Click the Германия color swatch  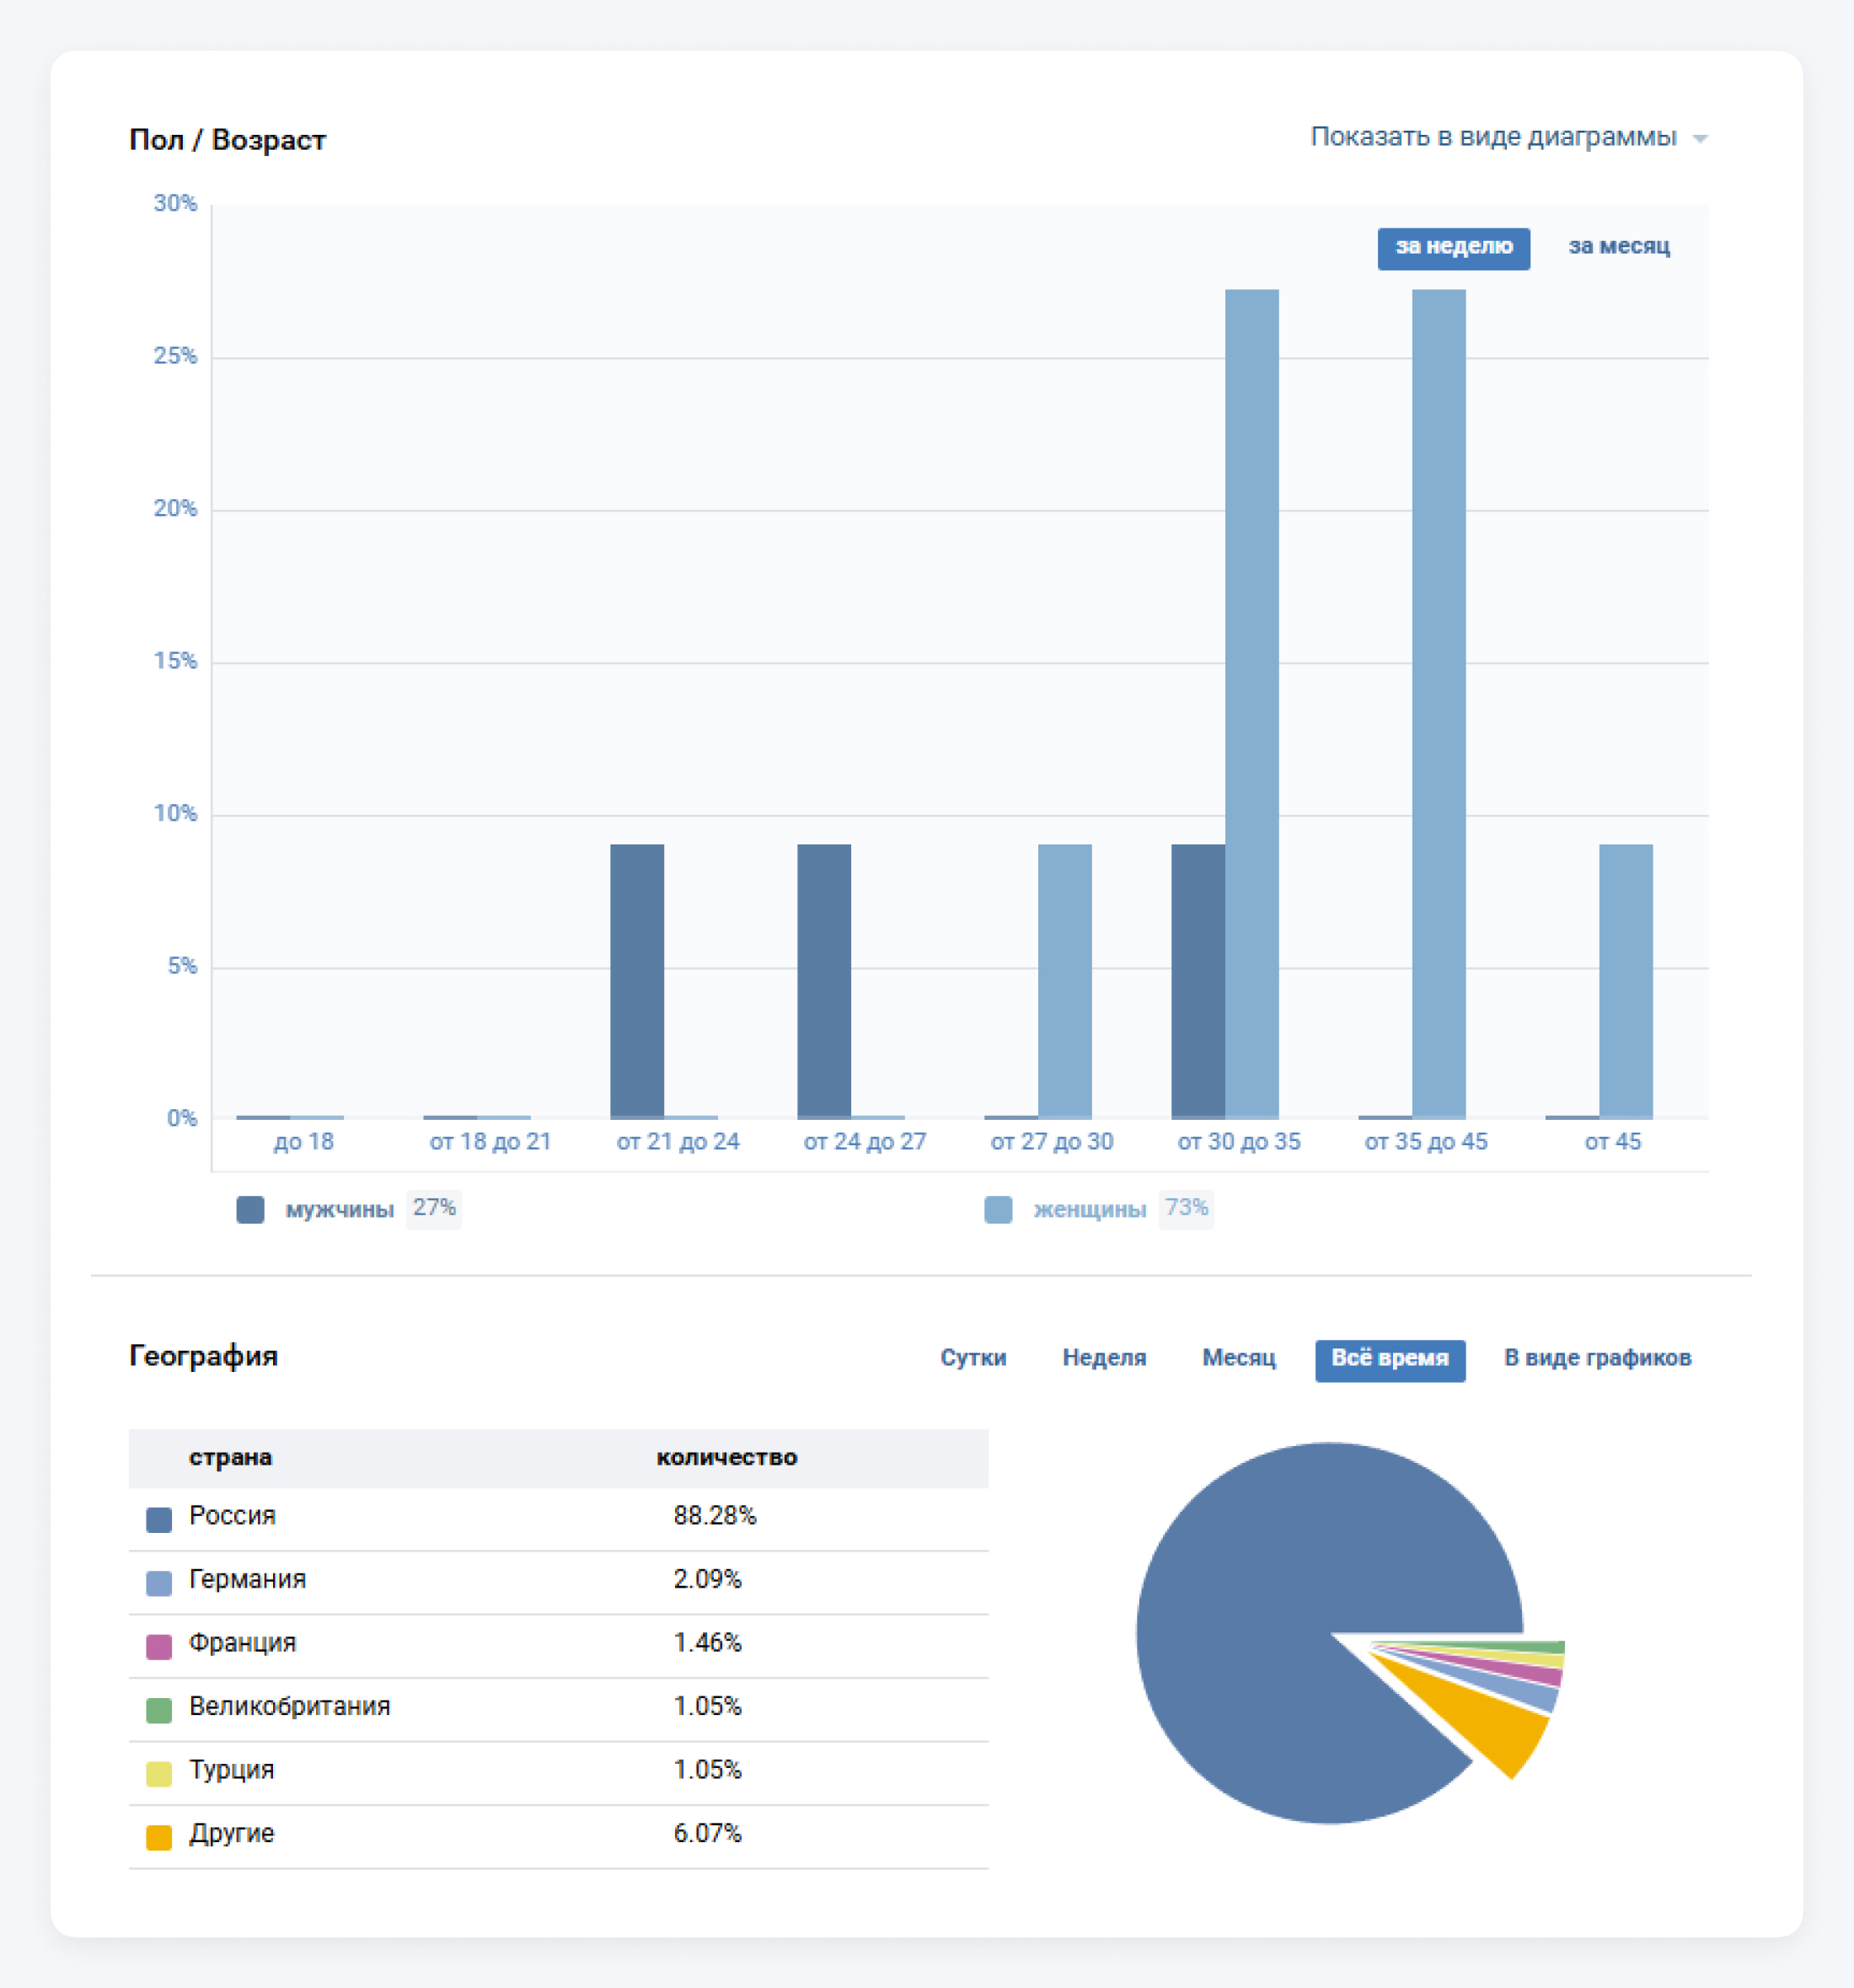[158, 1583]
